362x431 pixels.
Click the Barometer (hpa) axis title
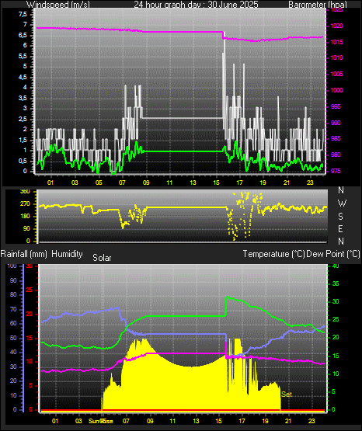[318, 5]
